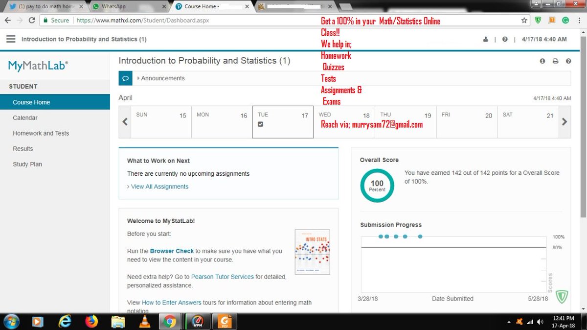
Task: Open the green shield browser extension
Action: click(x=538, y=21)
